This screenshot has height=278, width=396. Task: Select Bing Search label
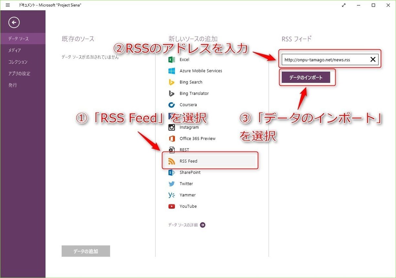(191, 82)
